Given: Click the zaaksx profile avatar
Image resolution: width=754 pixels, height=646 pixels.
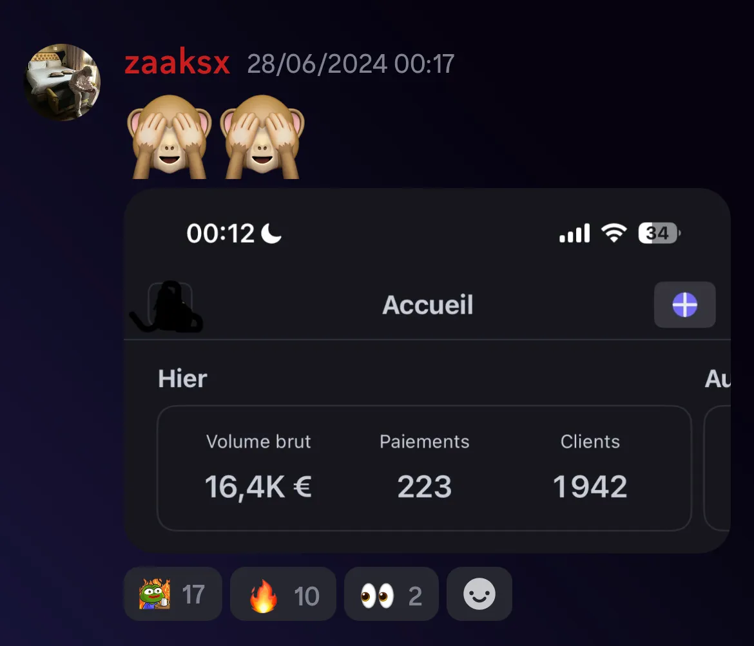Looking at the screenshot, I should (x=62, y=82).
